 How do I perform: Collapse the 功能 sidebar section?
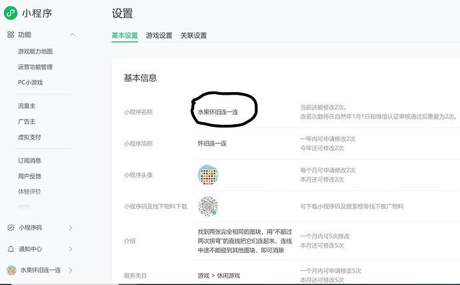tap(72, 34)
